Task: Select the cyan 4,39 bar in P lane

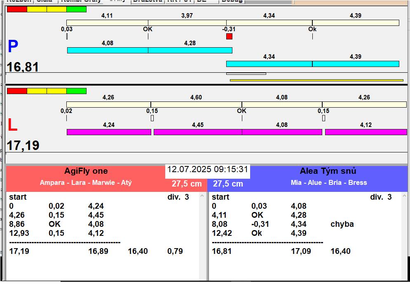Action: pos(355,64)
